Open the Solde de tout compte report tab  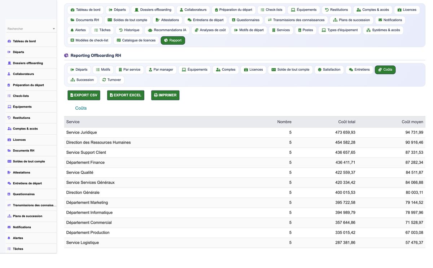(290, 70)
